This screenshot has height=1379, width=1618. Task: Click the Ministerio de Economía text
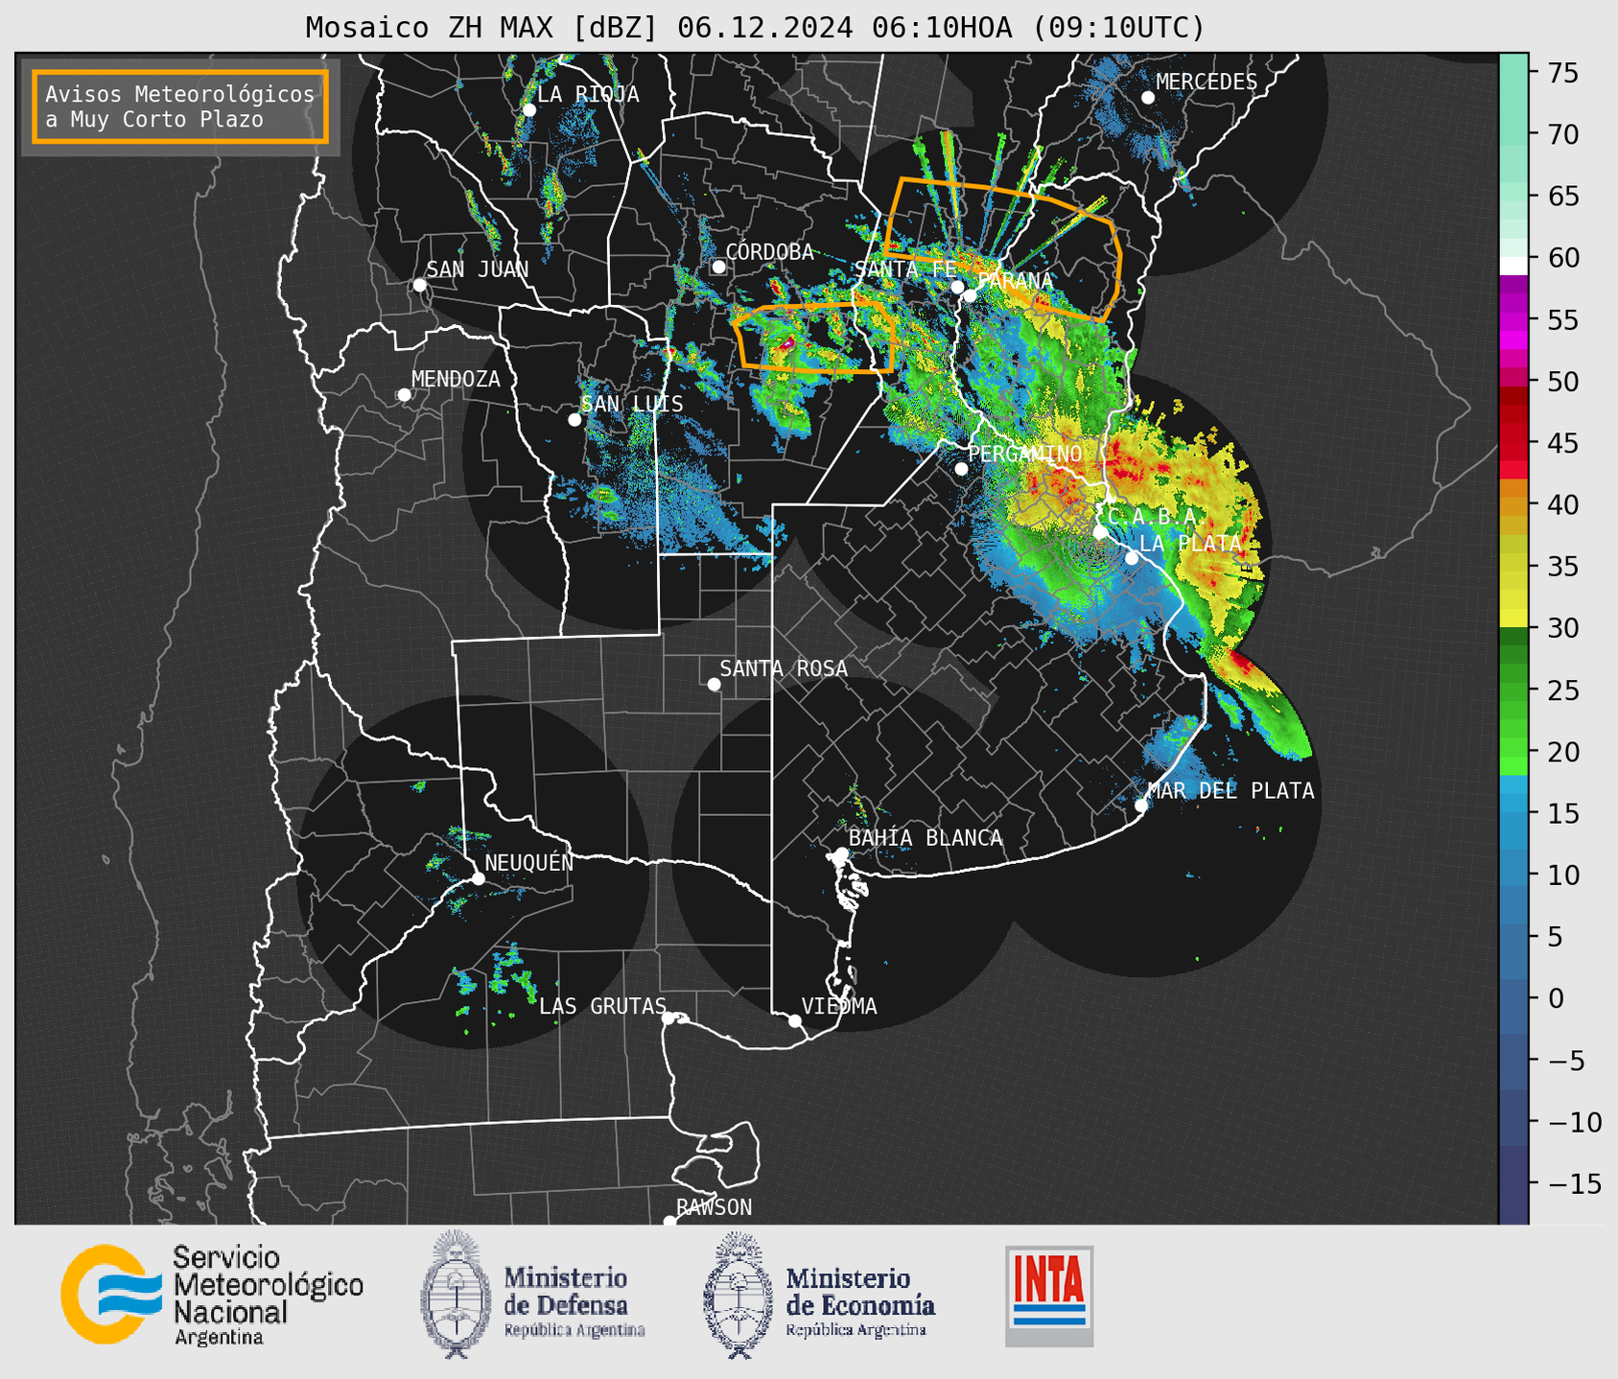point(859,1300)
